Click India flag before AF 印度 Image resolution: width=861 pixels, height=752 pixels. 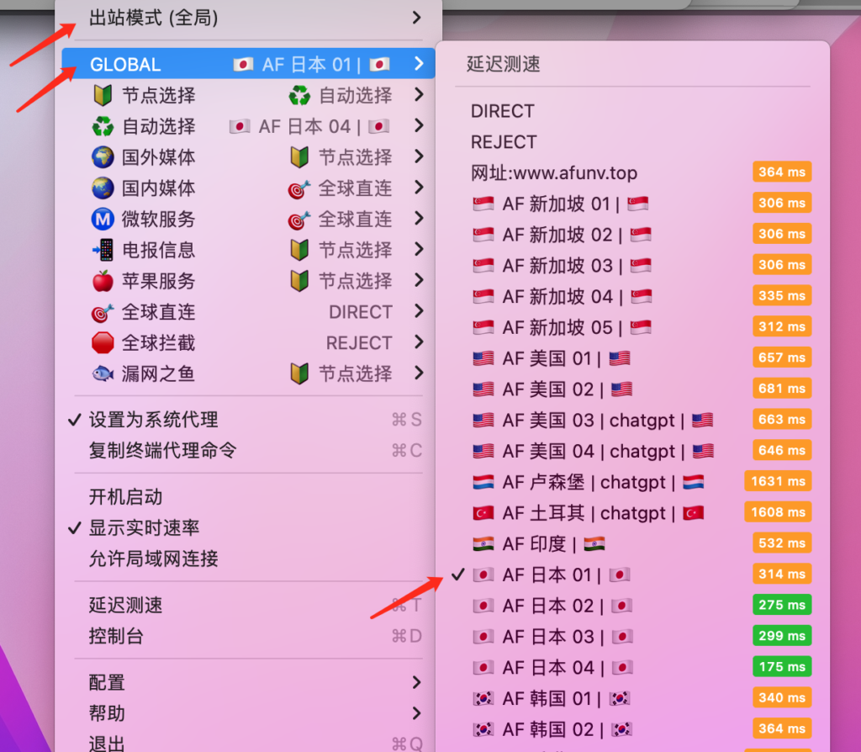(483, 544)
